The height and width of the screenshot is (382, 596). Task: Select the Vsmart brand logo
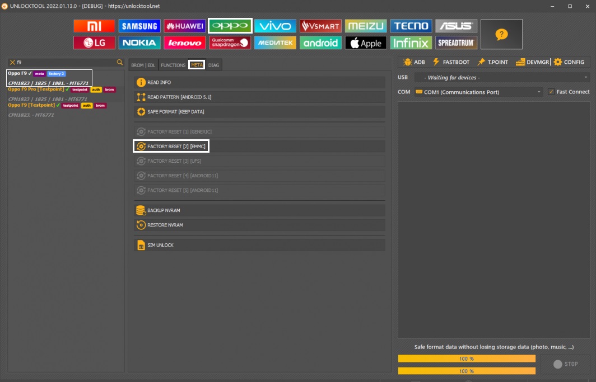pos(320,26)
